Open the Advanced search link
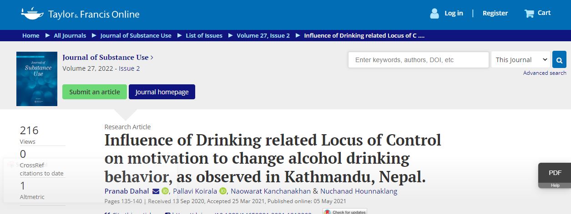 pyautogui.click(x=545, y=73)
